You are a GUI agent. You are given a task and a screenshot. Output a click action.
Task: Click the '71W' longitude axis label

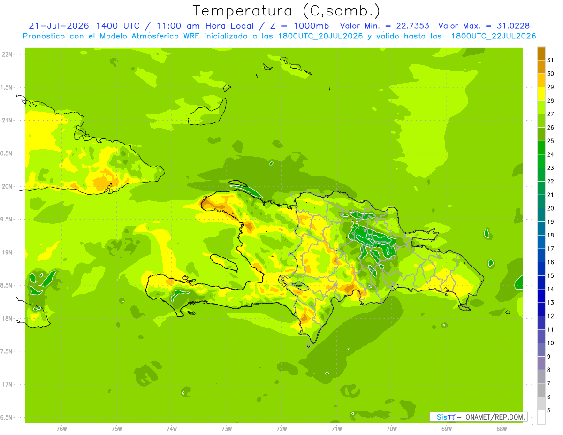(x=337, y=429)
